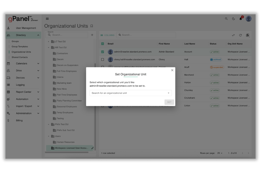261x173 pixels.
Task: Click the User Management person icon
Action: point(8,28)
